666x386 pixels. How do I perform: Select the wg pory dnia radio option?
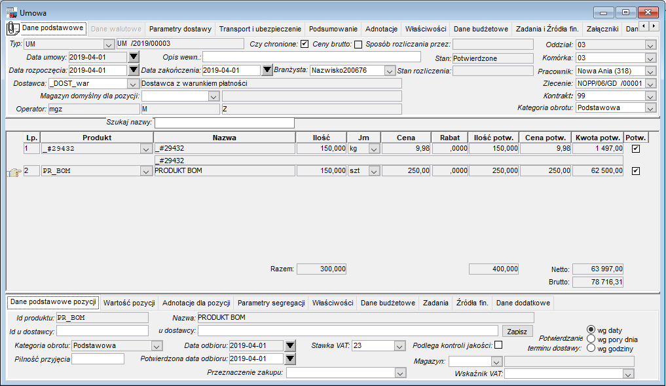pyautogui.click(x=591, y=339)
